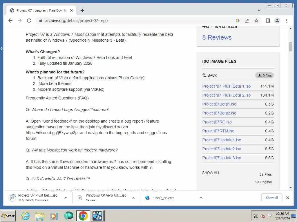Click the '23 Files' count text
This screenshot has height=222, width=297.
point(266,174)
